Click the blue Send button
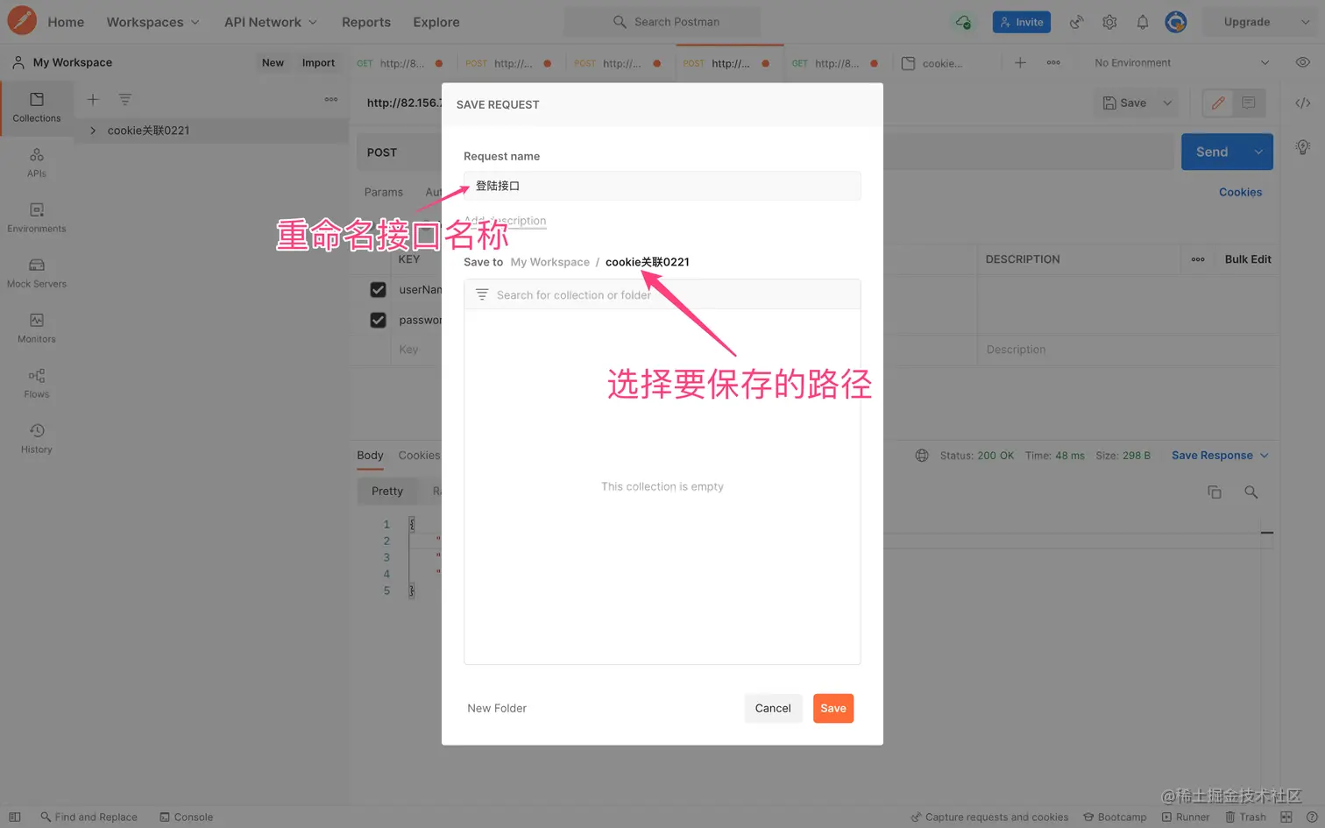Screen dimensions: 1325x828 click(1213, 152)
